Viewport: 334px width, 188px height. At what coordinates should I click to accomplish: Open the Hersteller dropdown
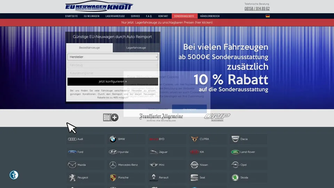click(x=113, y=57)
